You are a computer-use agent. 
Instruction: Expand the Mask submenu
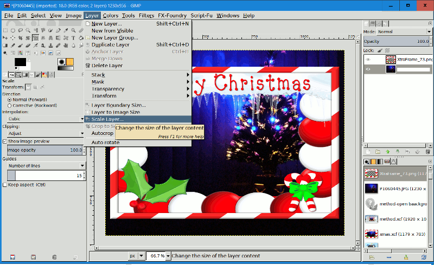pyautogui.click(x=137, y=82)
